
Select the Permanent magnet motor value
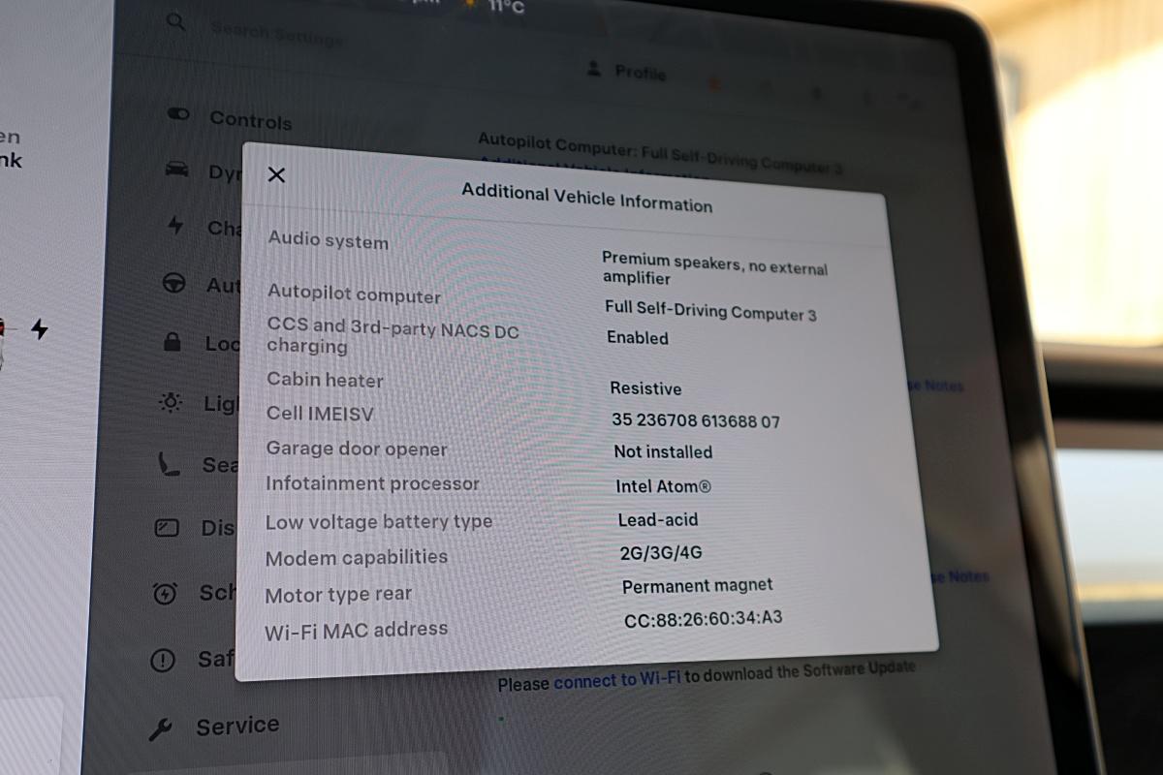(698, 586)
